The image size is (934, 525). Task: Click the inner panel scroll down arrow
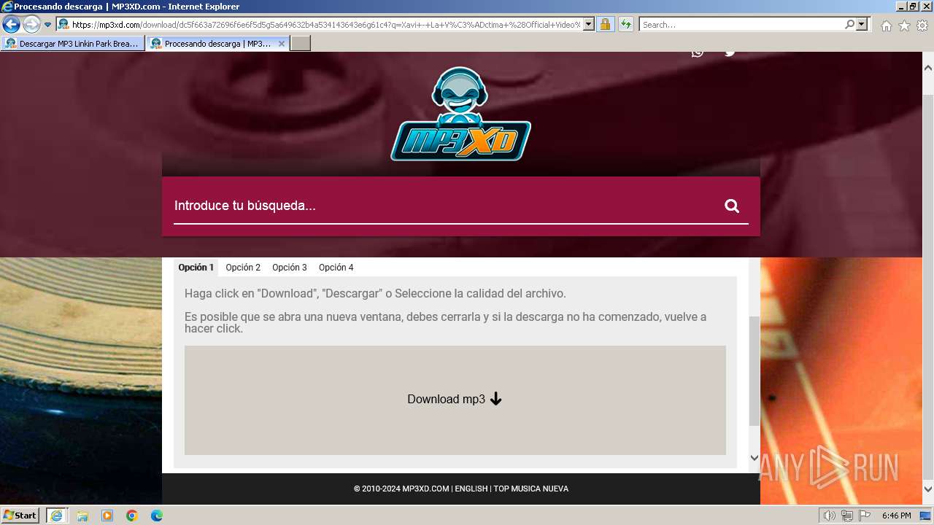pos(754,458)
